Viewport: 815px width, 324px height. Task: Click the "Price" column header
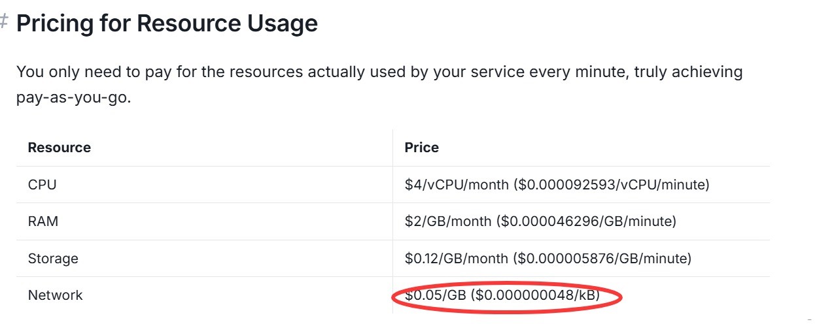[x=421, y=148]
